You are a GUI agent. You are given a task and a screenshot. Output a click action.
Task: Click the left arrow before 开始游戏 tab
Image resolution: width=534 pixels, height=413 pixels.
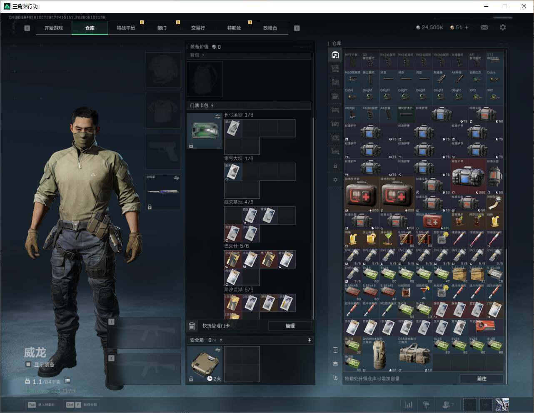[27, 28]
